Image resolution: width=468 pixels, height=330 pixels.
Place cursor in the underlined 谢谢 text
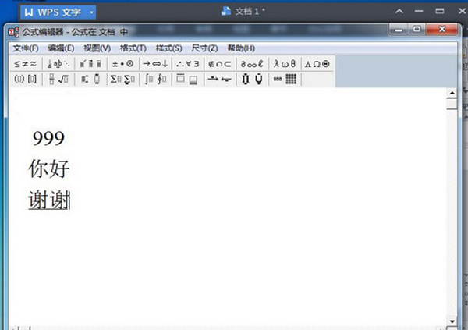click(x=49, y=200)
